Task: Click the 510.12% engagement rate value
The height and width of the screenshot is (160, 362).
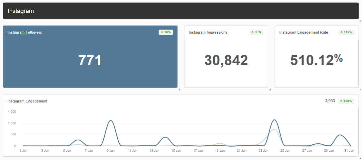Action: [x=316, y=60]
